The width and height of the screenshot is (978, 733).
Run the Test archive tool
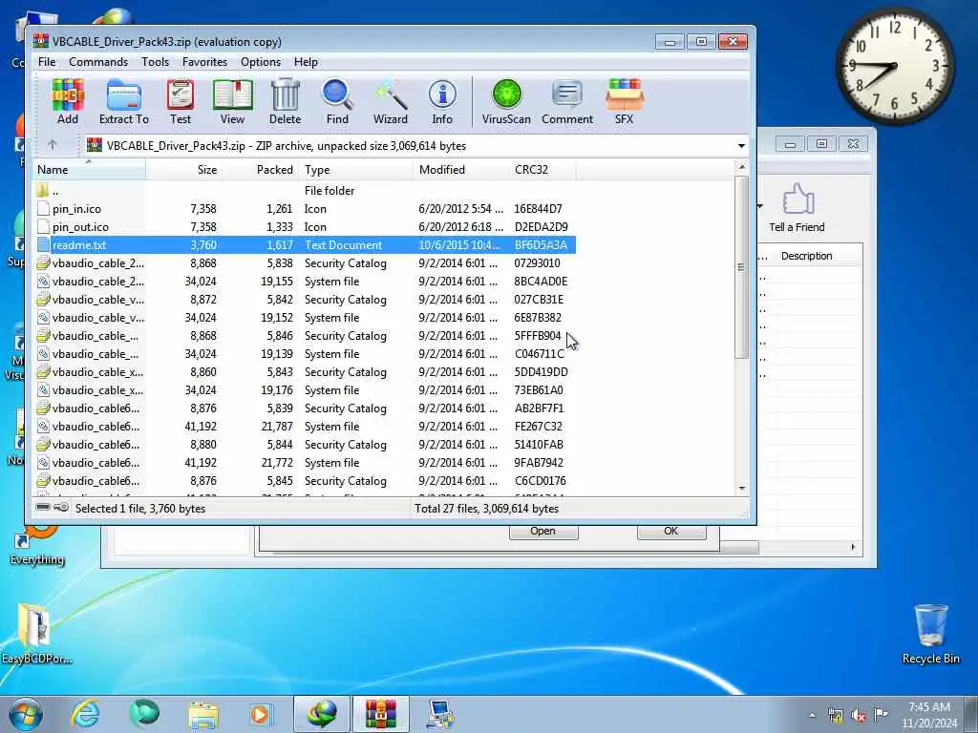click(x=181, y=101)
